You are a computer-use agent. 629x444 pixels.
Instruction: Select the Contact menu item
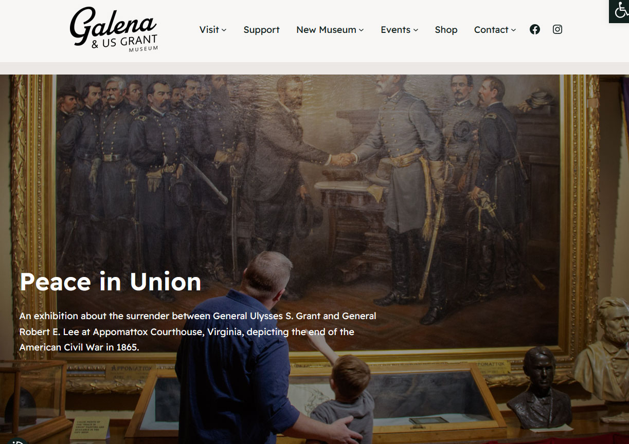coord(491,30)
